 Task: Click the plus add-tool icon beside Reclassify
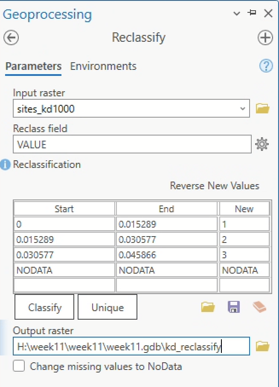[265, 38]
